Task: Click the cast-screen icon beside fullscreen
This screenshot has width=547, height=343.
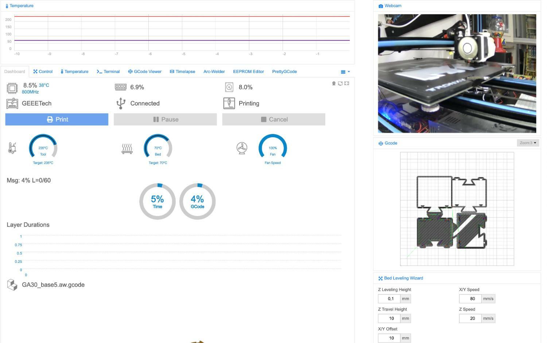Action: coord(340,84)
